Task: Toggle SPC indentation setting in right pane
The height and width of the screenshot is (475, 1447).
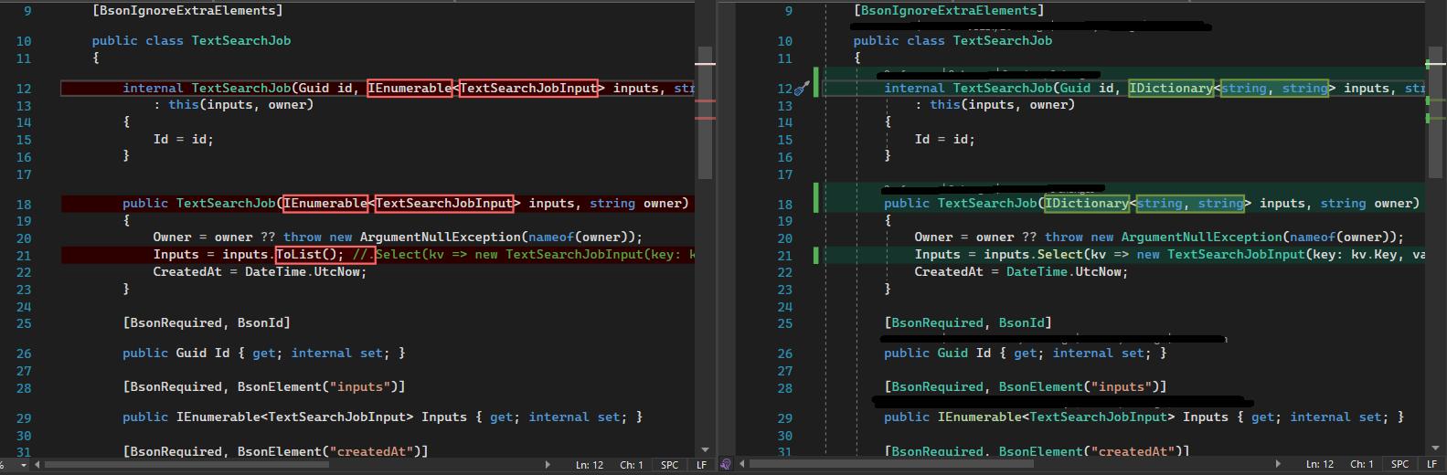Action: click(x=1399, y=464)
